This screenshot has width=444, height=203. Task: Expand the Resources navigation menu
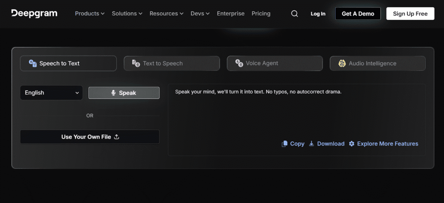(x=166, y=14)
